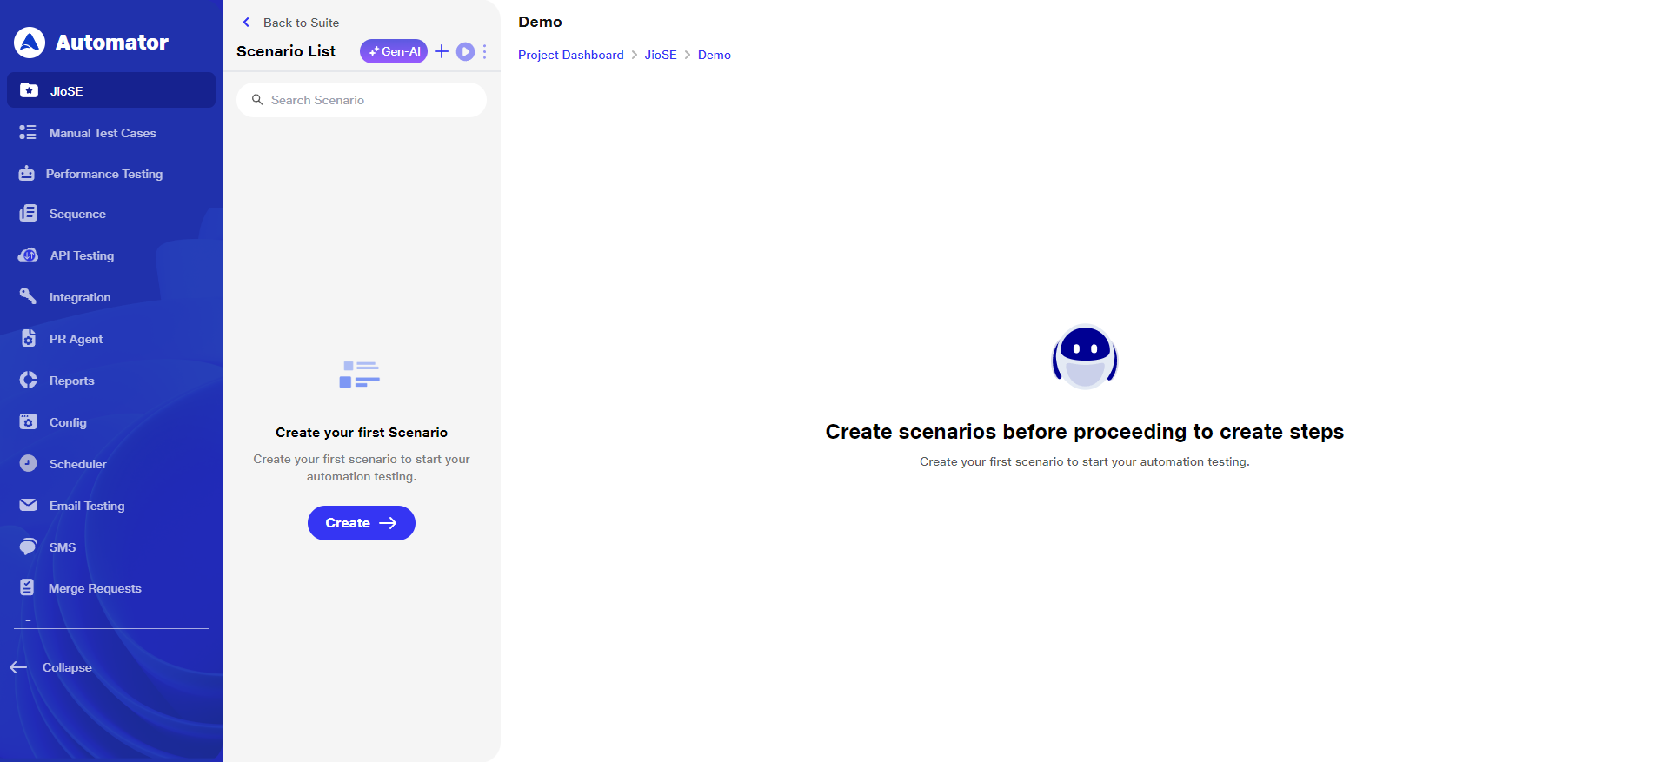Screen dimensions: 1669x762
Task: Open Project Dashboard breadcrumb link
Action: click(570, 55)
